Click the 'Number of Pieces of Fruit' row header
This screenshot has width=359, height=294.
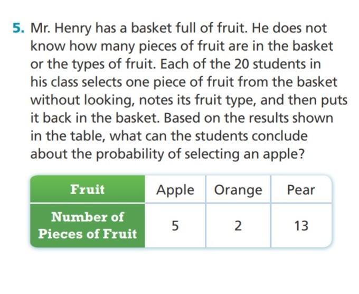(x=87, y=225)
